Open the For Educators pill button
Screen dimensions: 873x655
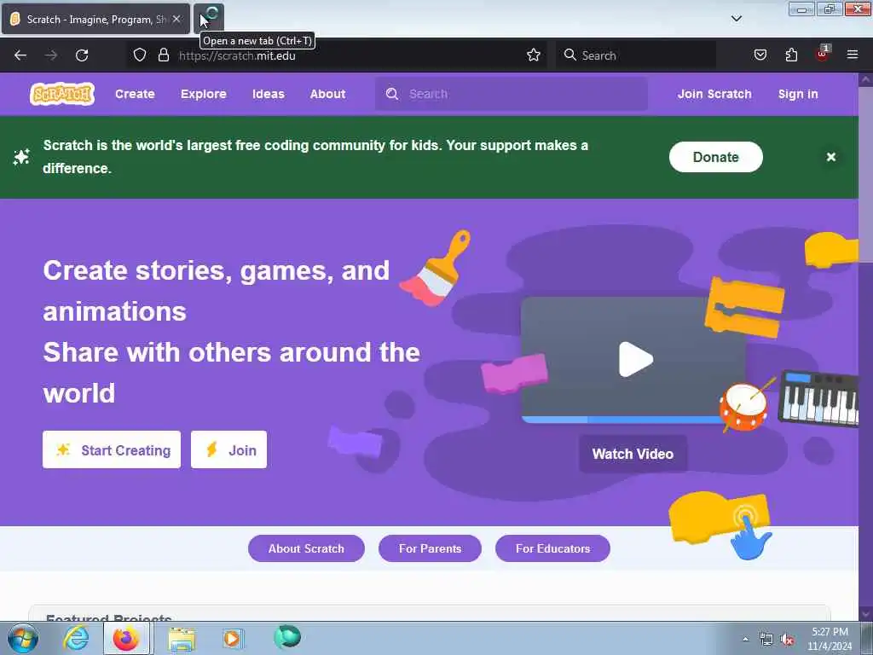tap(552, 548)
